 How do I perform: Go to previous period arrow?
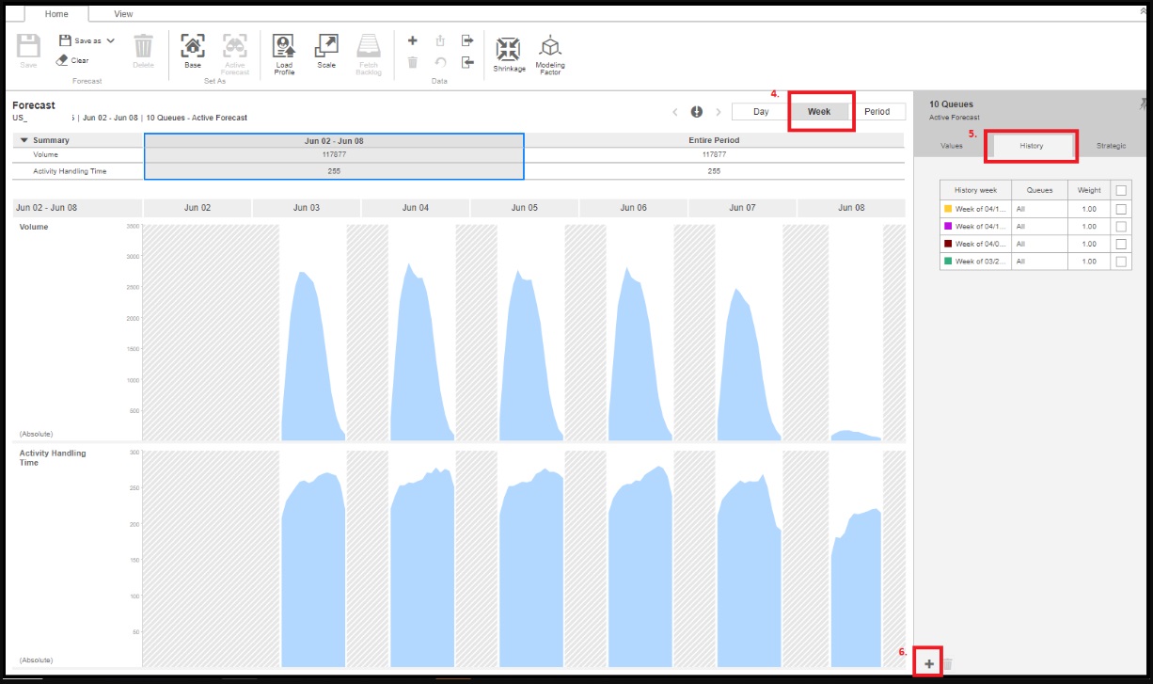click(675, 112)
